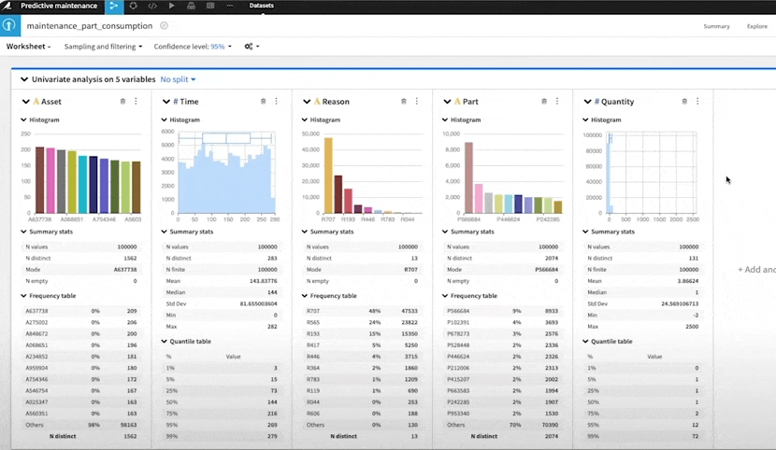Click the dataset upload icon beside name
Image resolution: width=776 pixels, height=450 pixels.
click(x=9, y=26)
